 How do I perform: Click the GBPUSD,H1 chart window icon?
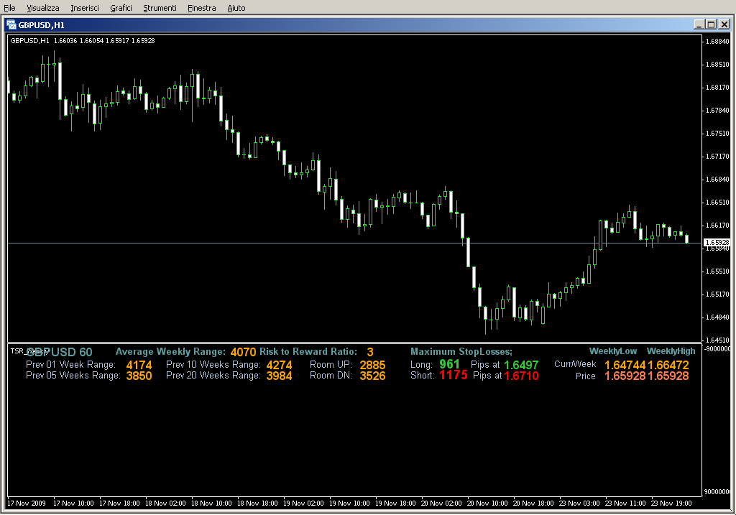11,25
